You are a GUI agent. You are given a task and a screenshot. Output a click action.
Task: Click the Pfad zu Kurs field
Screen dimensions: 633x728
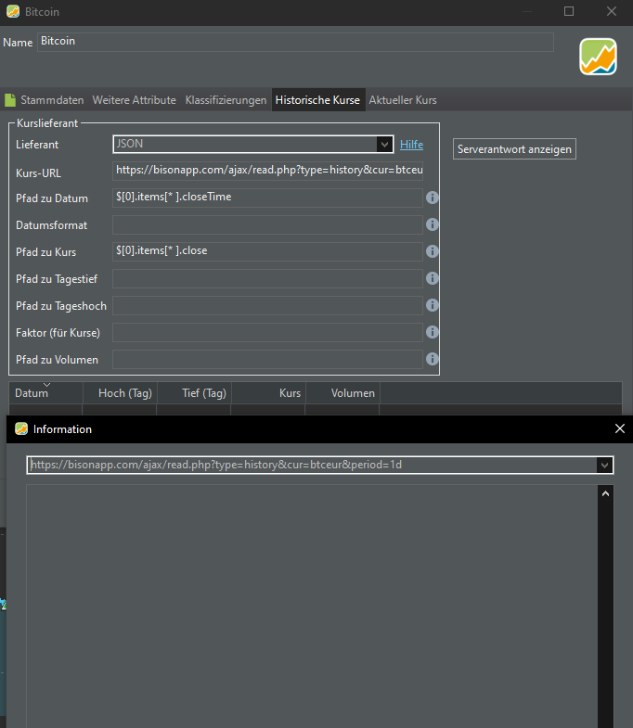(x=267, y=251)
